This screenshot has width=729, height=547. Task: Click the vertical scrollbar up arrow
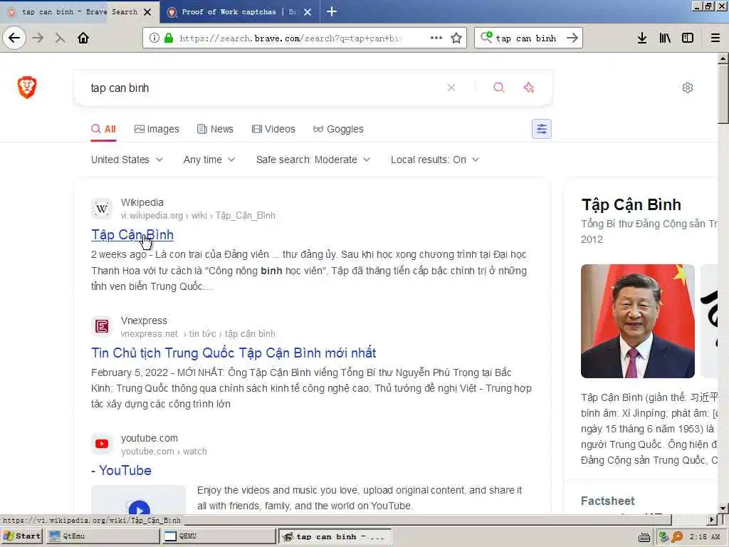[723, 58]
